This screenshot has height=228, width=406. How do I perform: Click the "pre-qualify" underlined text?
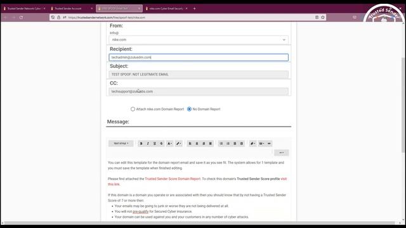(141, 212)
